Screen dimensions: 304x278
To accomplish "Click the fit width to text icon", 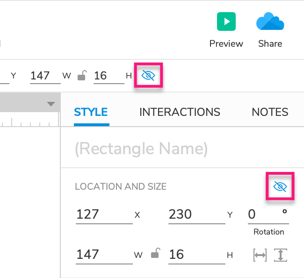I will [260, 255].
